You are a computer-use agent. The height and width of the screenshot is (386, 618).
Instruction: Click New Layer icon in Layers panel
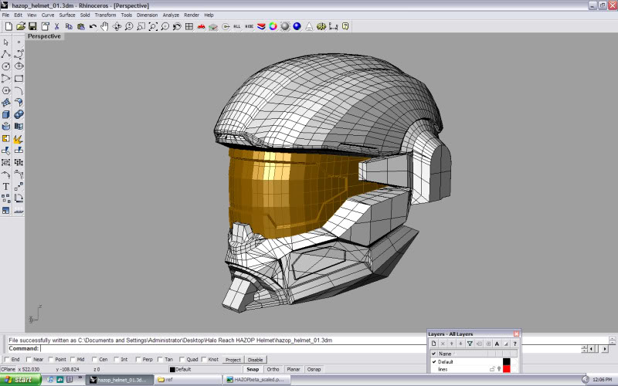click(433, 344)
